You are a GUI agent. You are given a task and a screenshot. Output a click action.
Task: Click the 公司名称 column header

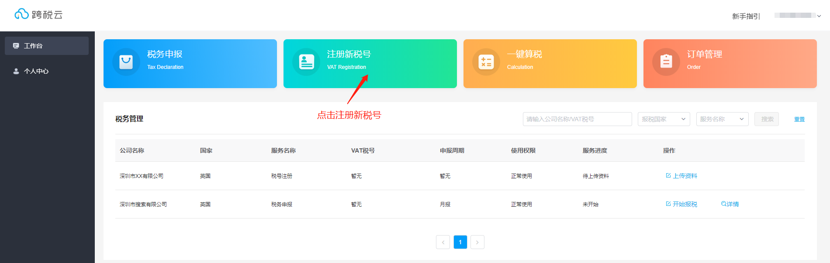[x=132, y=150]
